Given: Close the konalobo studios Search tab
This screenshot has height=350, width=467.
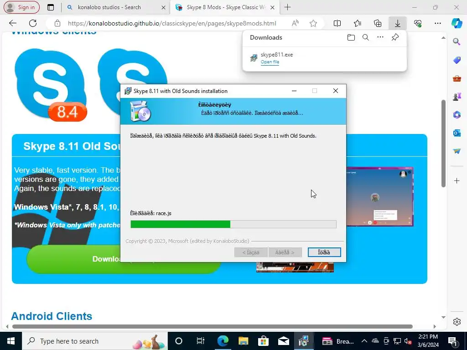Looking at the screenshot, I should pyautogui.click(x=163, y=7).
